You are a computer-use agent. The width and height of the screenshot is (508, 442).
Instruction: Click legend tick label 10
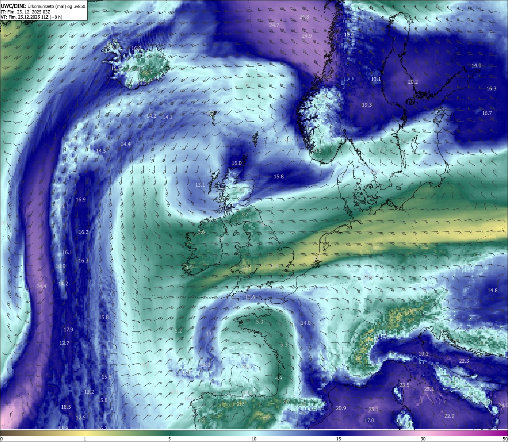coord(254,439)
